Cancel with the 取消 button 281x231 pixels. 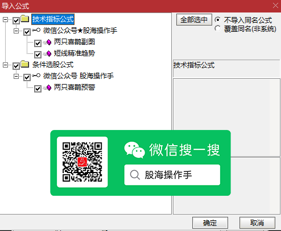pos(257,222)
